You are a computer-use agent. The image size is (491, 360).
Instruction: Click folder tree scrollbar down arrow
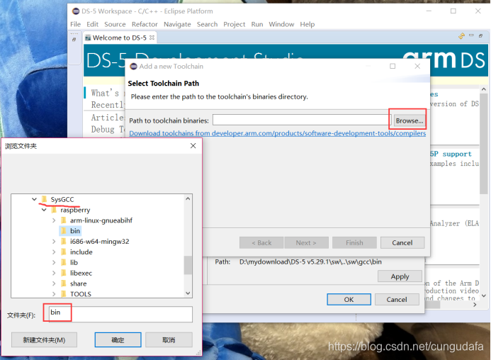click(x=188, y=293)
